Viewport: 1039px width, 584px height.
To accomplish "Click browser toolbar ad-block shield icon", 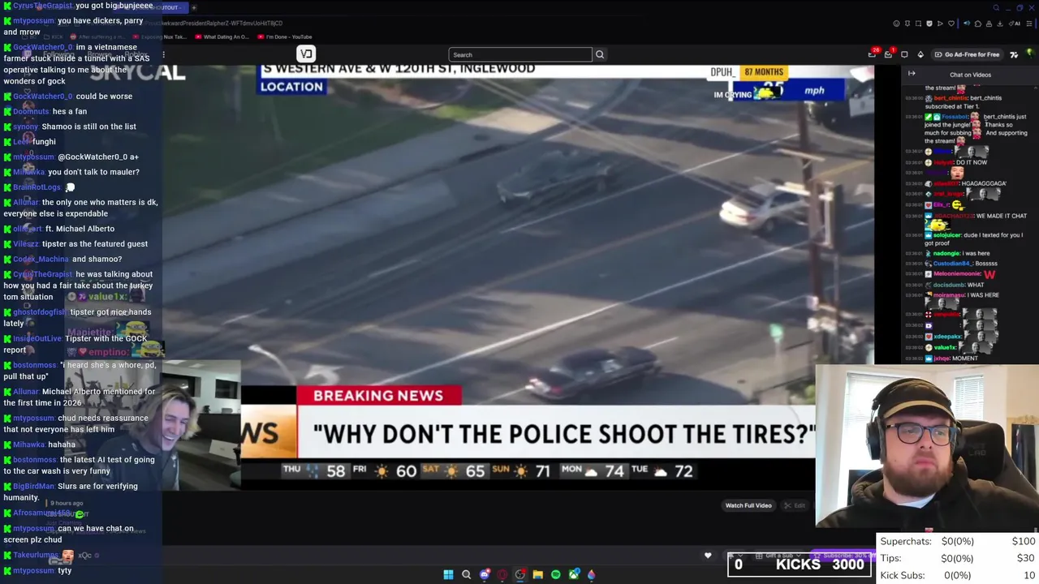I will [x=929, y=24].
